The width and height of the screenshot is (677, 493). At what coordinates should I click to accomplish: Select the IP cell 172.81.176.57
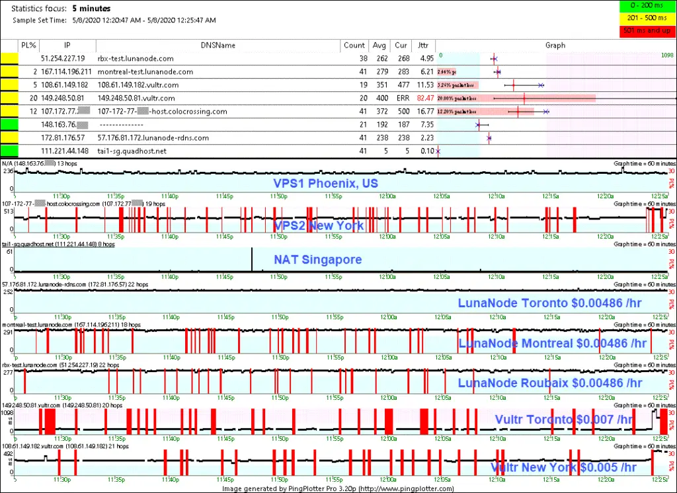pos(63,138)
